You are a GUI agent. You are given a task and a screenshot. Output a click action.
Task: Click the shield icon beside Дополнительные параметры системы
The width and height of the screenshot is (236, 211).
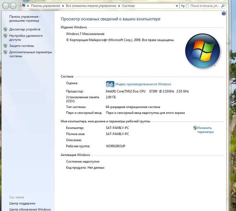tap(5, 52)
